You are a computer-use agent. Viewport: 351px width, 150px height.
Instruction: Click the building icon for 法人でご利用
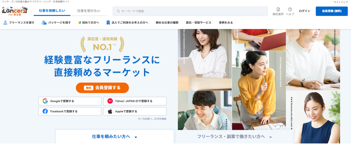(x=108, y=22)
